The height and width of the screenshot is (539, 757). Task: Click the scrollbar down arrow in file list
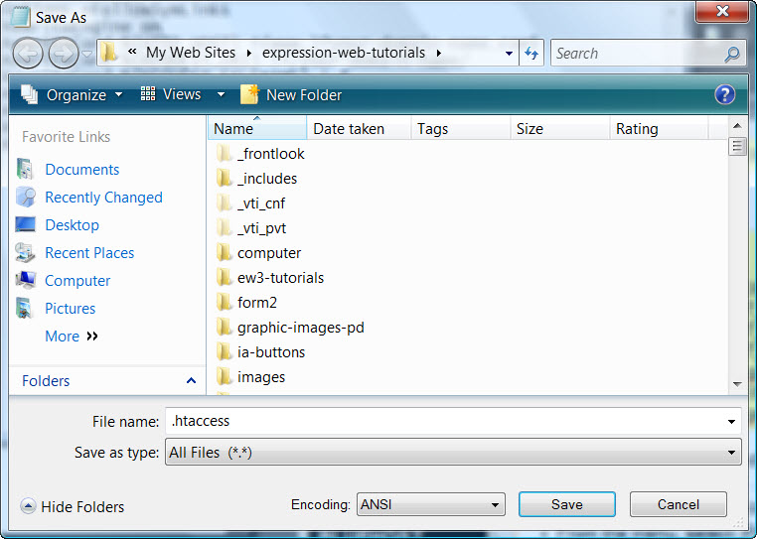(x=737, y=384)
